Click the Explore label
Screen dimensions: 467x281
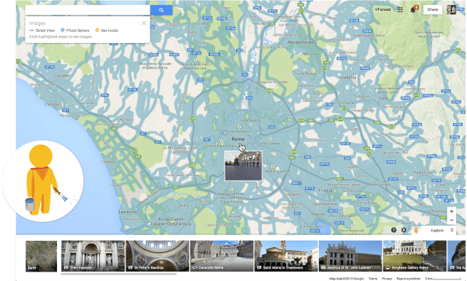[x=437, y=231]
